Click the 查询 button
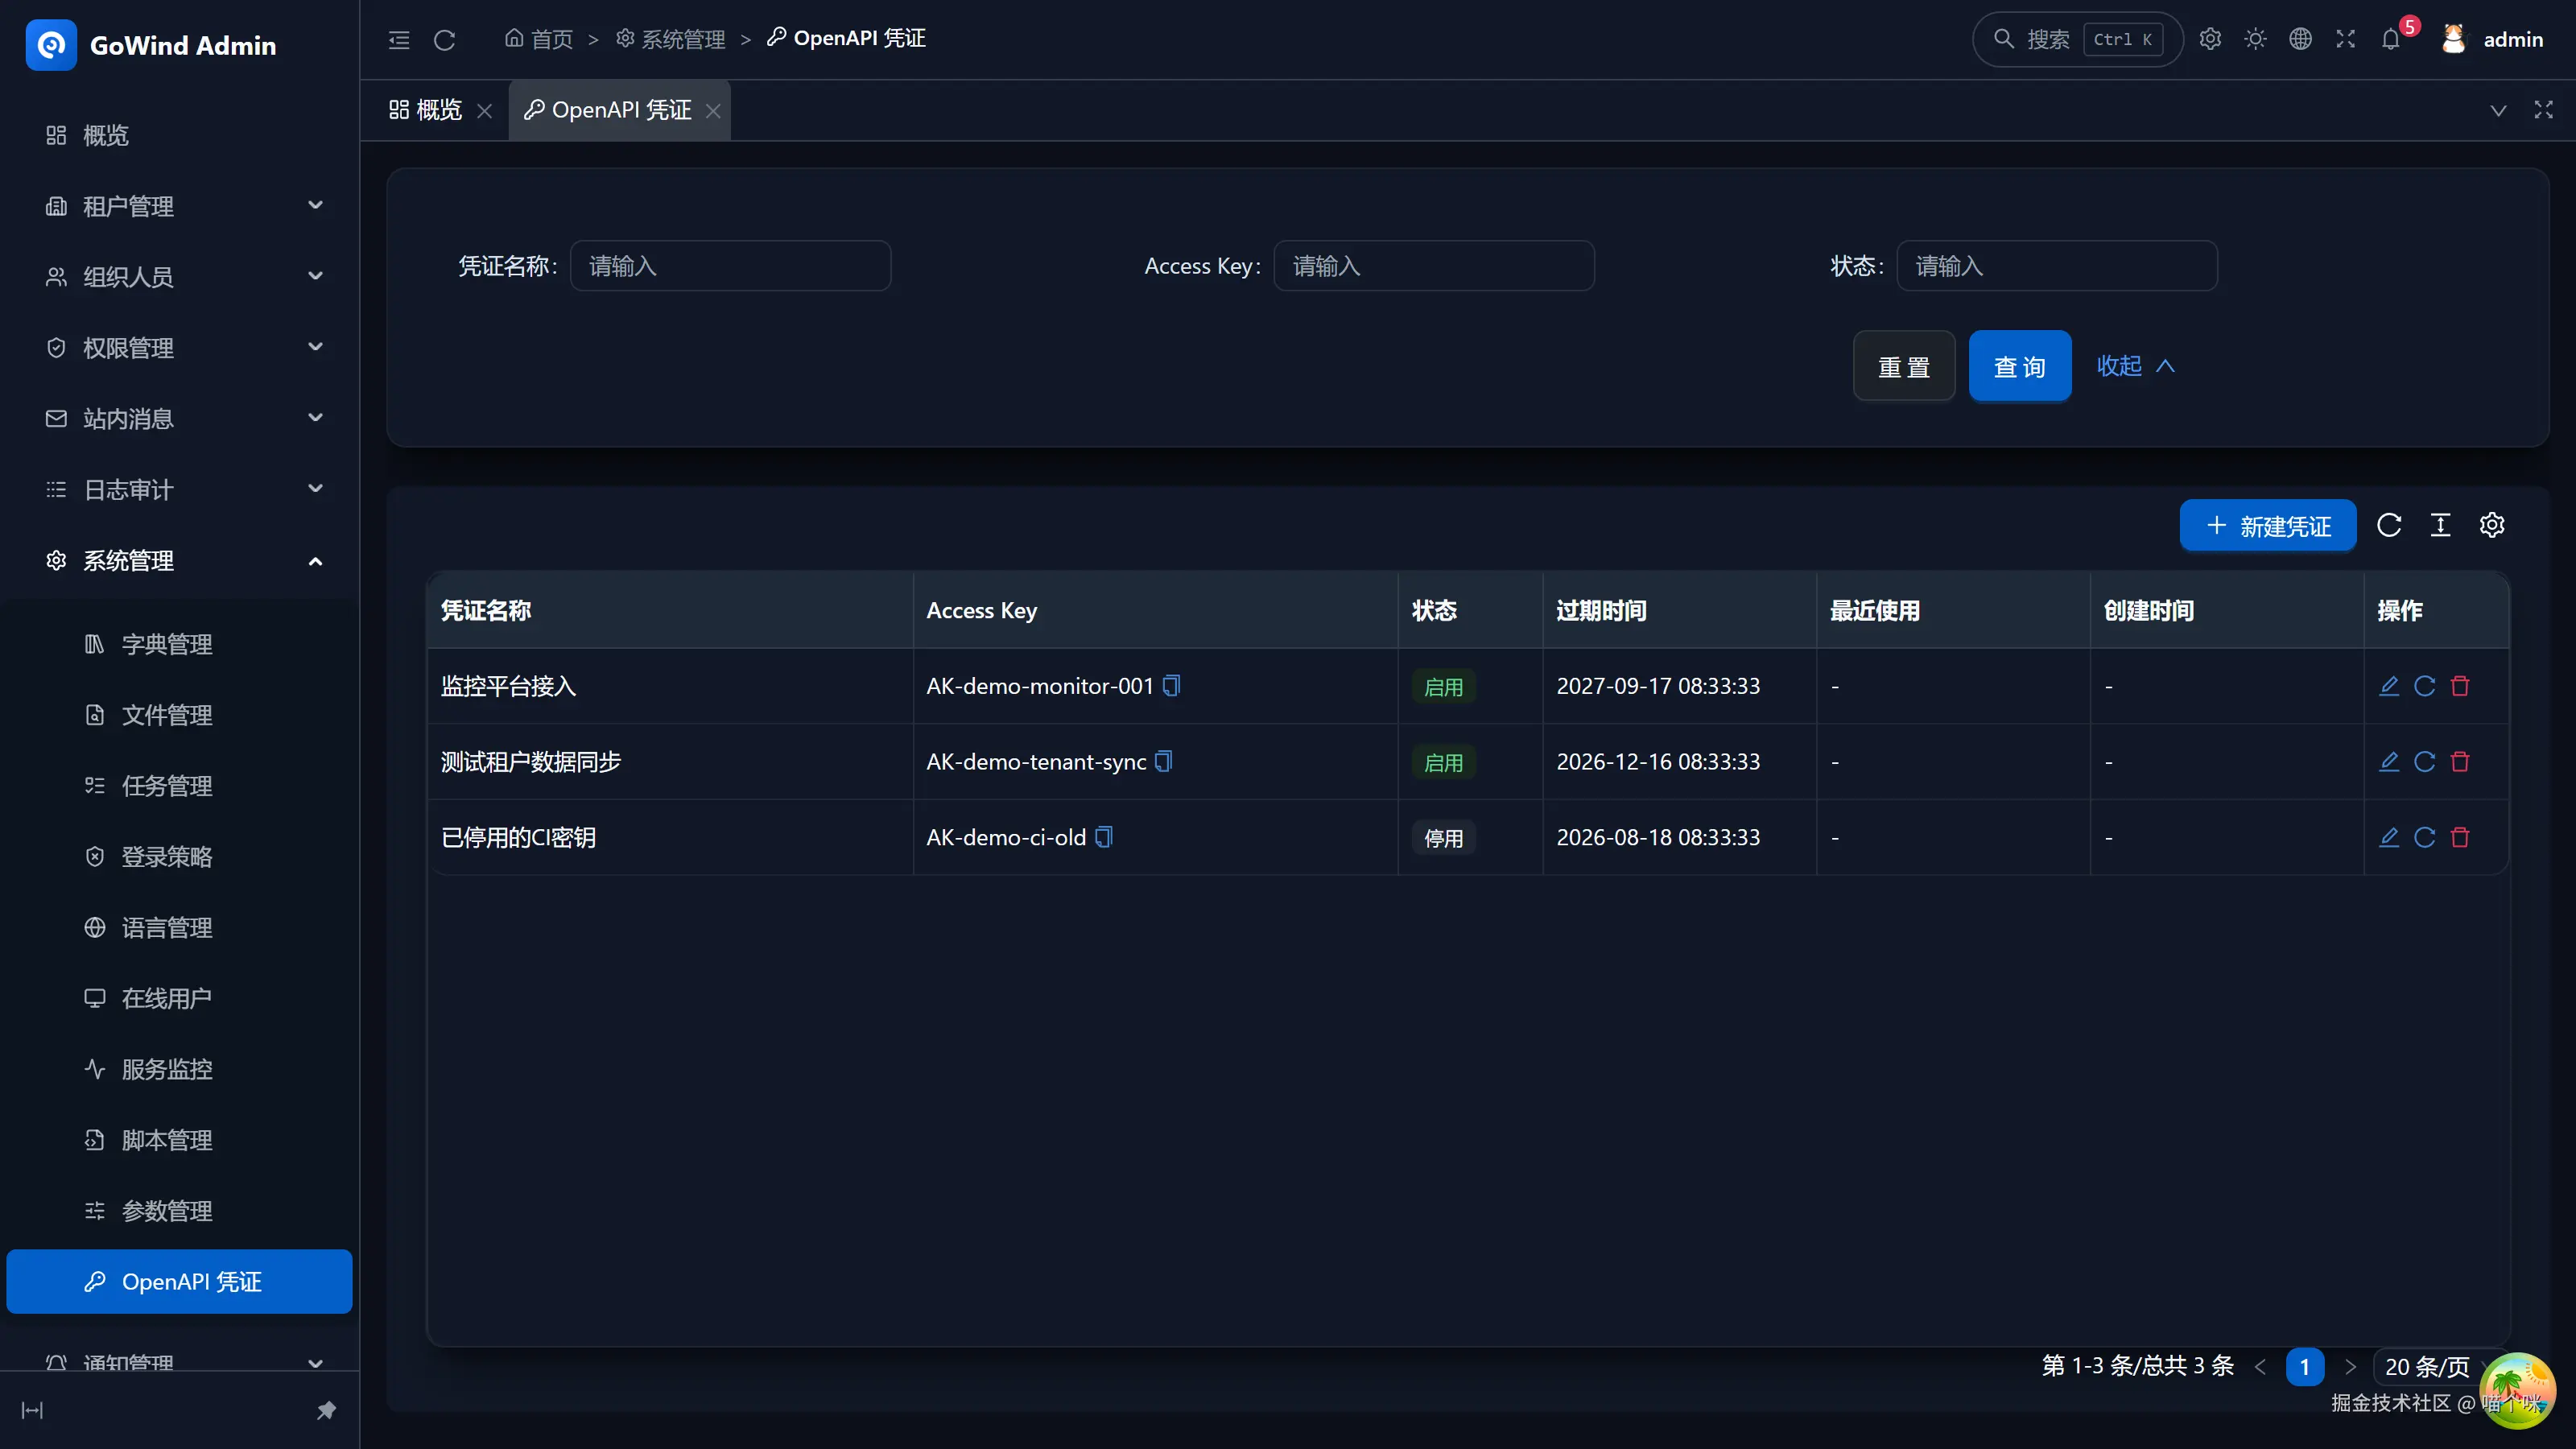This screenshot has width=2576, height=1449. click(x=2019, y=366)
